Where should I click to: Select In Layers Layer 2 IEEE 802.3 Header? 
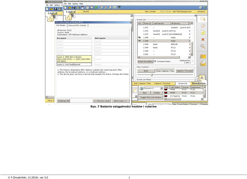click(74, 59)
